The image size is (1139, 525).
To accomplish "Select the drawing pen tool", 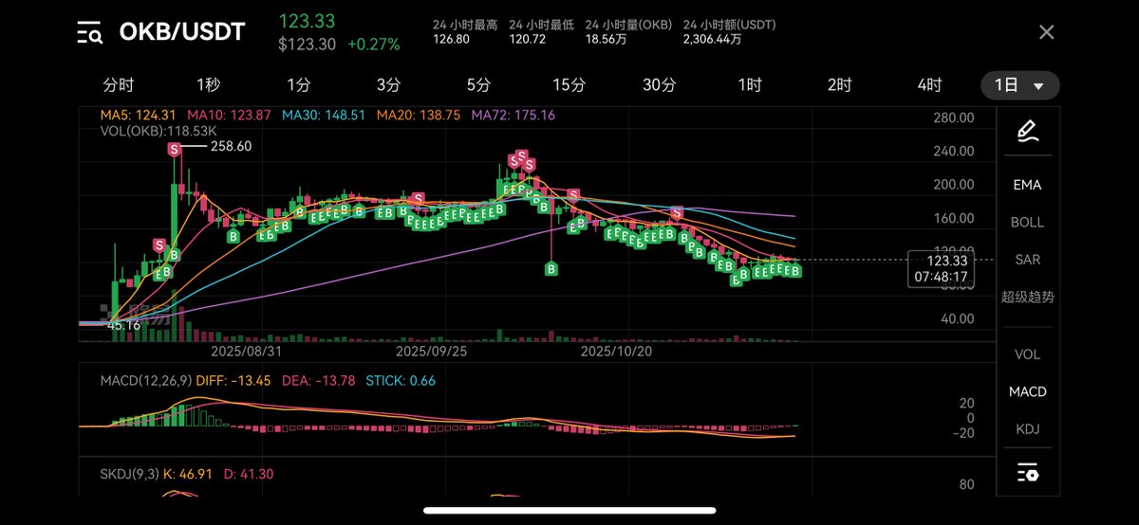I will [1027, 131].
